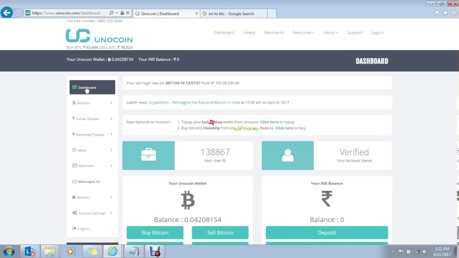This screenshot has height=258, width=459.
Task: Click the Unocoin logo
Action: pos(99,36)
